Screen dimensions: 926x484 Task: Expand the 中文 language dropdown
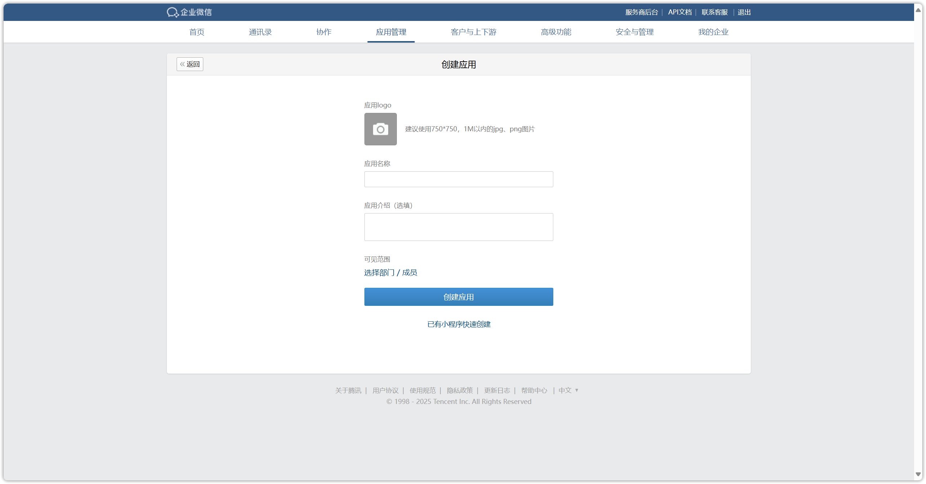pyautogui.click(x=568, y=390)
